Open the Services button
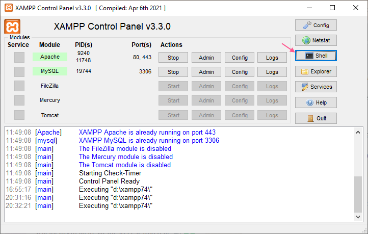Viewport: 368px width, 234px height. 316,87
